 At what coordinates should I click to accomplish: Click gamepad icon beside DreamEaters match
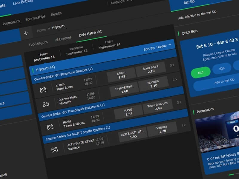46,104
